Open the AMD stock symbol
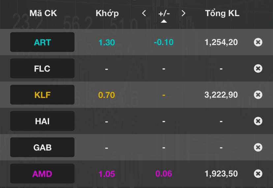Viewport: 273px width, 188px height. pos(42,174)
